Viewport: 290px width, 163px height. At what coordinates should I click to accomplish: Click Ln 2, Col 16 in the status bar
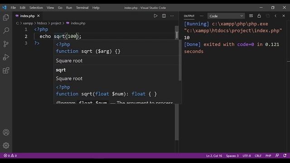(x=214, y=156)
